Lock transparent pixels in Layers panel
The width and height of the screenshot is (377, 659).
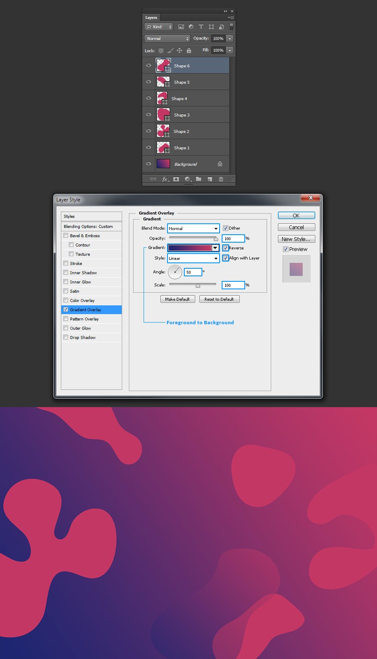(x=161, y=50)
